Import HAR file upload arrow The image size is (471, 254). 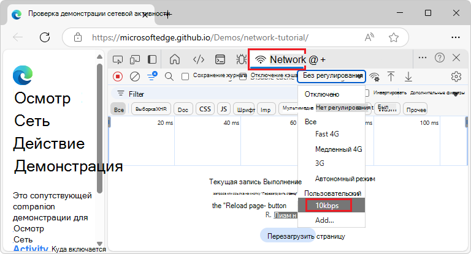[391, 77]
